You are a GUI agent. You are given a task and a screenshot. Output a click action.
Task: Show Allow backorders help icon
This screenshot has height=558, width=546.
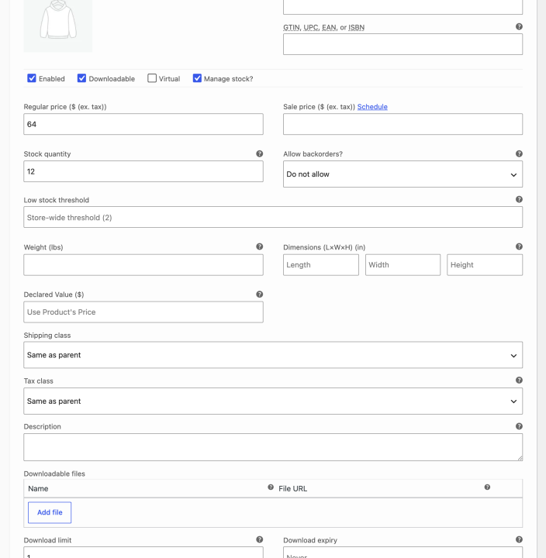pyautogui.click(x=519, y=153)
